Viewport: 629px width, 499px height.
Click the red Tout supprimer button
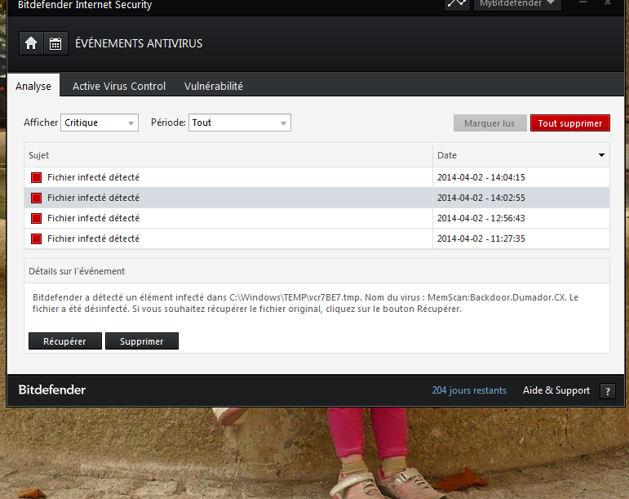pos(570,123)
